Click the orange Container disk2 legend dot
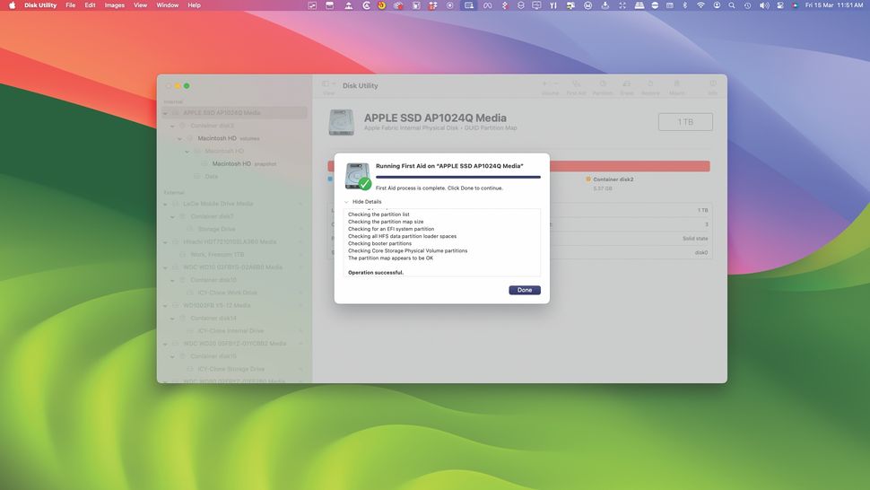 pyautogui.click(x=588, y=179)
